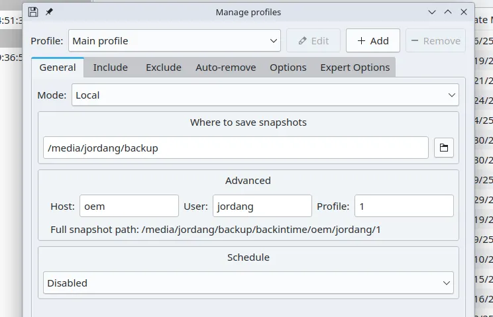Expand the Schedule dropdown showing Disabled
493x317 pixels.
point(248,283)
